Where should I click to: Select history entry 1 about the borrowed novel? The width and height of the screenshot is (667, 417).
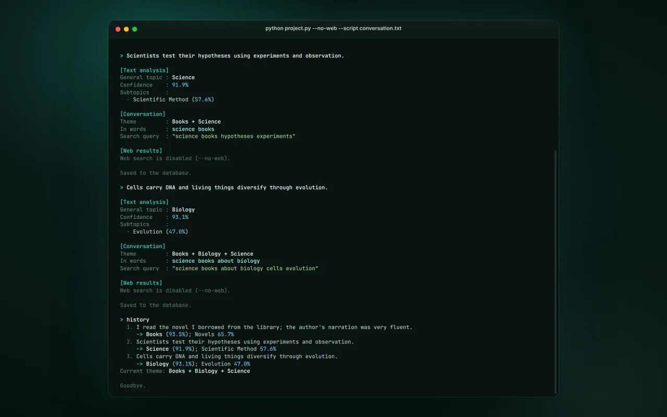click(x=269, y=327)
